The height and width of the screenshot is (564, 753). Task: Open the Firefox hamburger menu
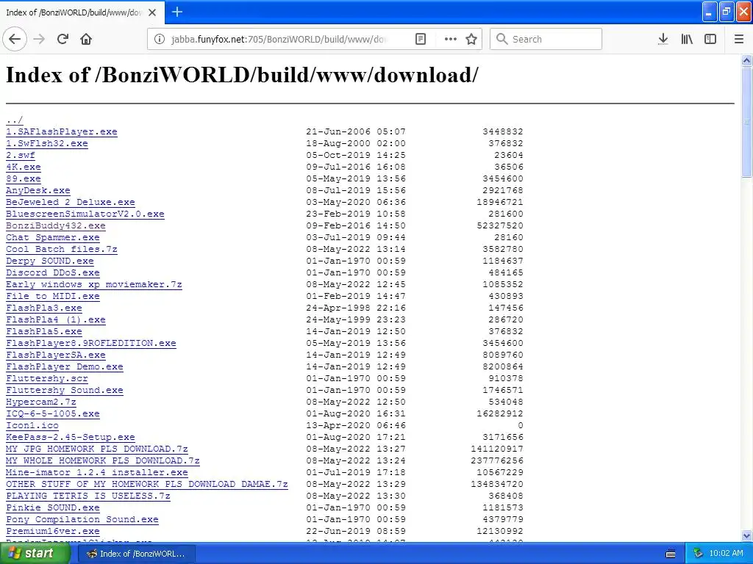(739, 39)
